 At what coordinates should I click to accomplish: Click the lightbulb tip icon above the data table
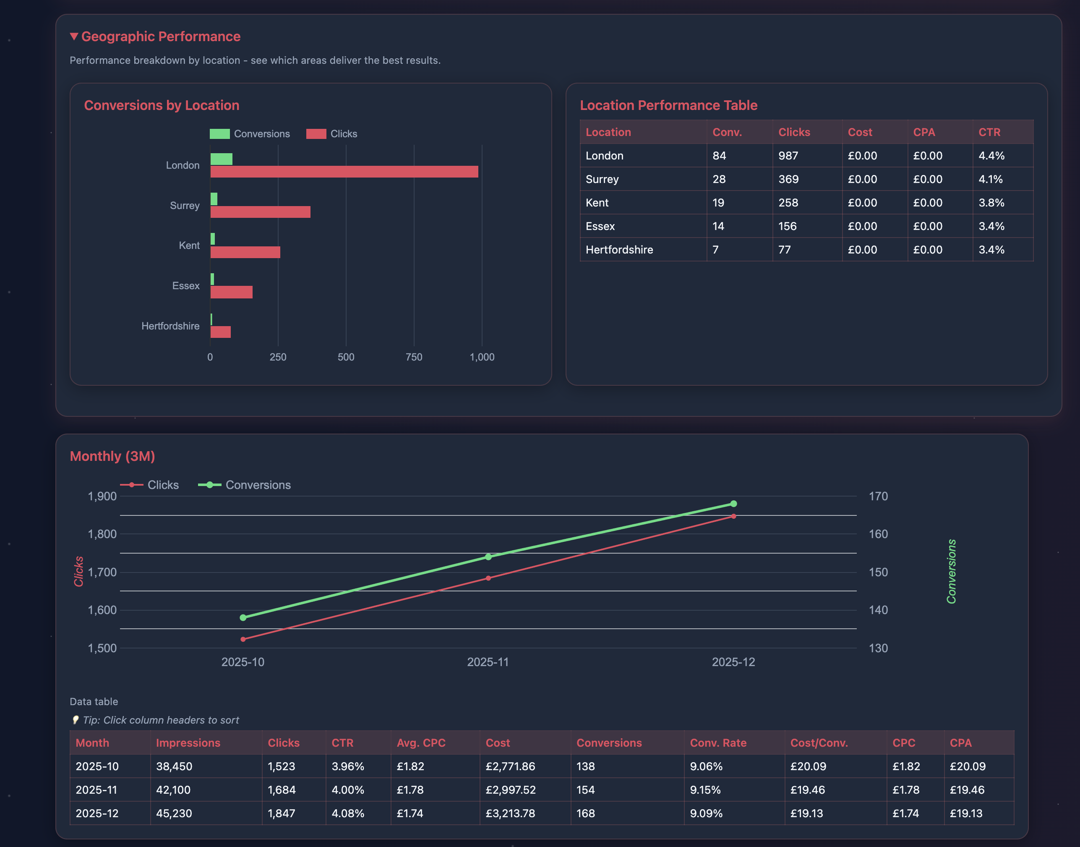click(x=76, y=719)
